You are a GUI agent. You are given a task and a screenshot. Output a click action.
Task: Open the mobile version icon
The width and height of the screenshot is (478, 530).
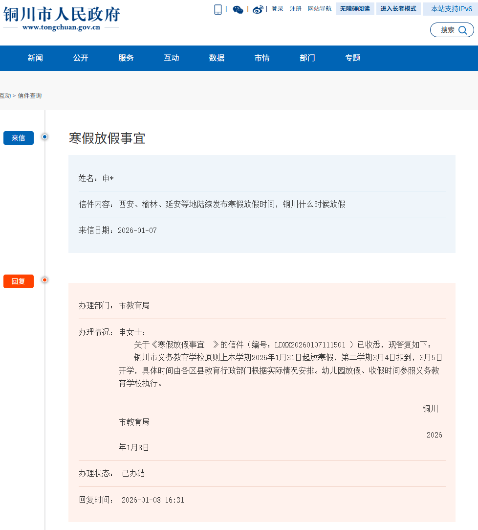217,9
